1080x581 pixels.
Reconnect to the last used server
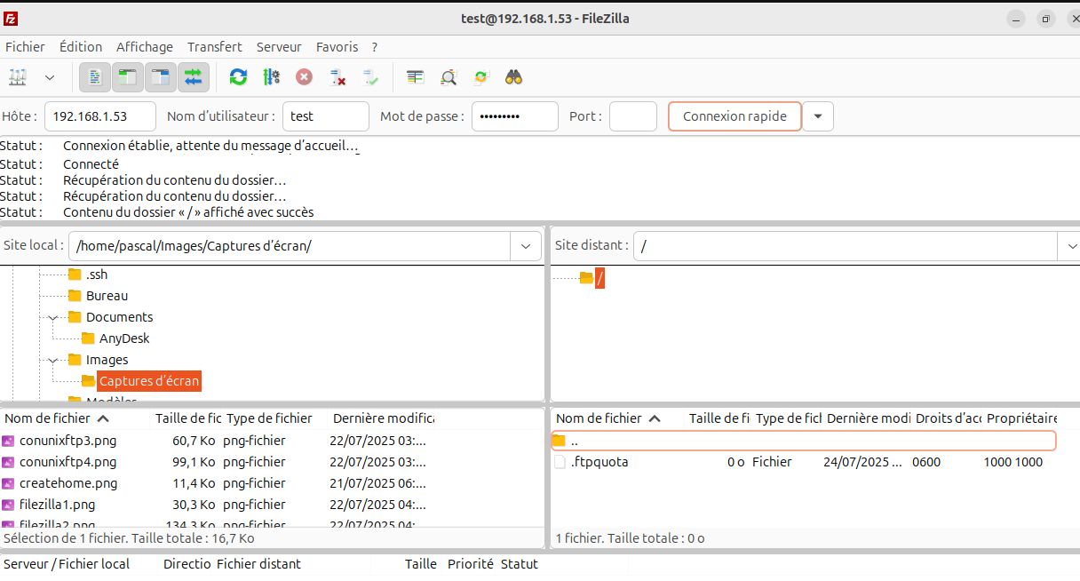(x=370, y=77)
